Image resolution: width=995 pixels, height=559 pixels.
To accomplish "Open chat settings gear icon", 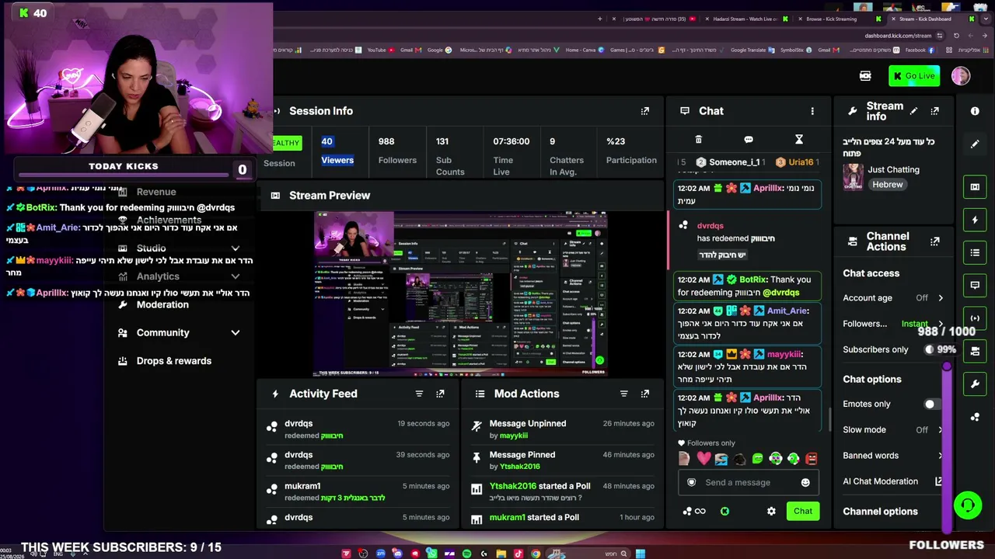I will tap(771, 512).
